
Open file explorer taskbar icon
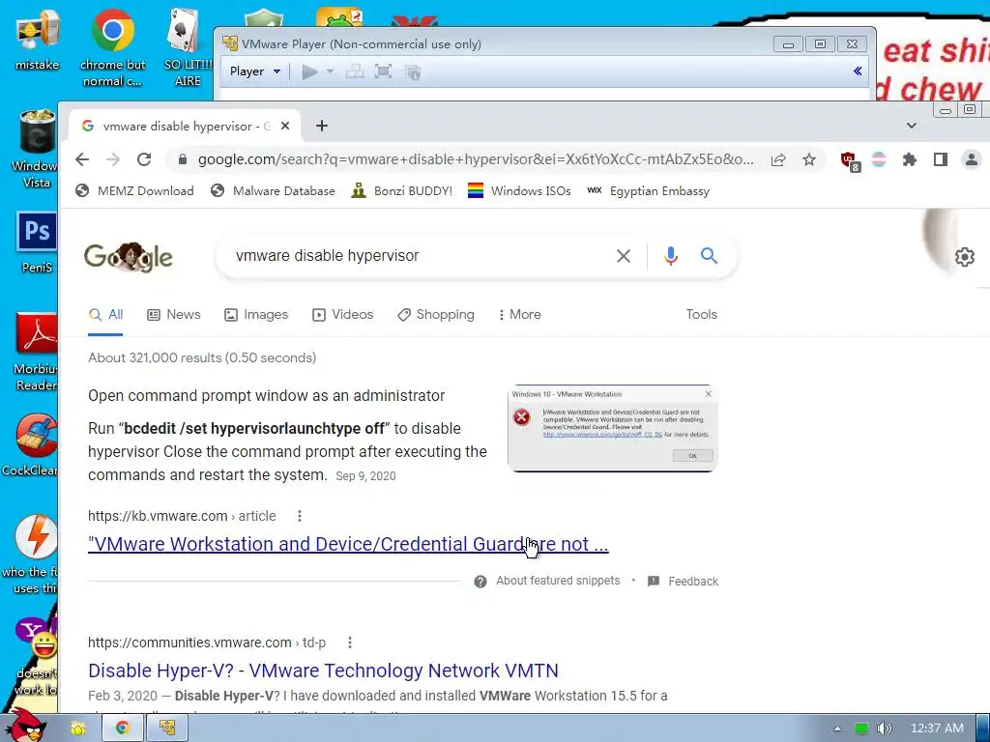pyautogui.click(x=78, y=728)
